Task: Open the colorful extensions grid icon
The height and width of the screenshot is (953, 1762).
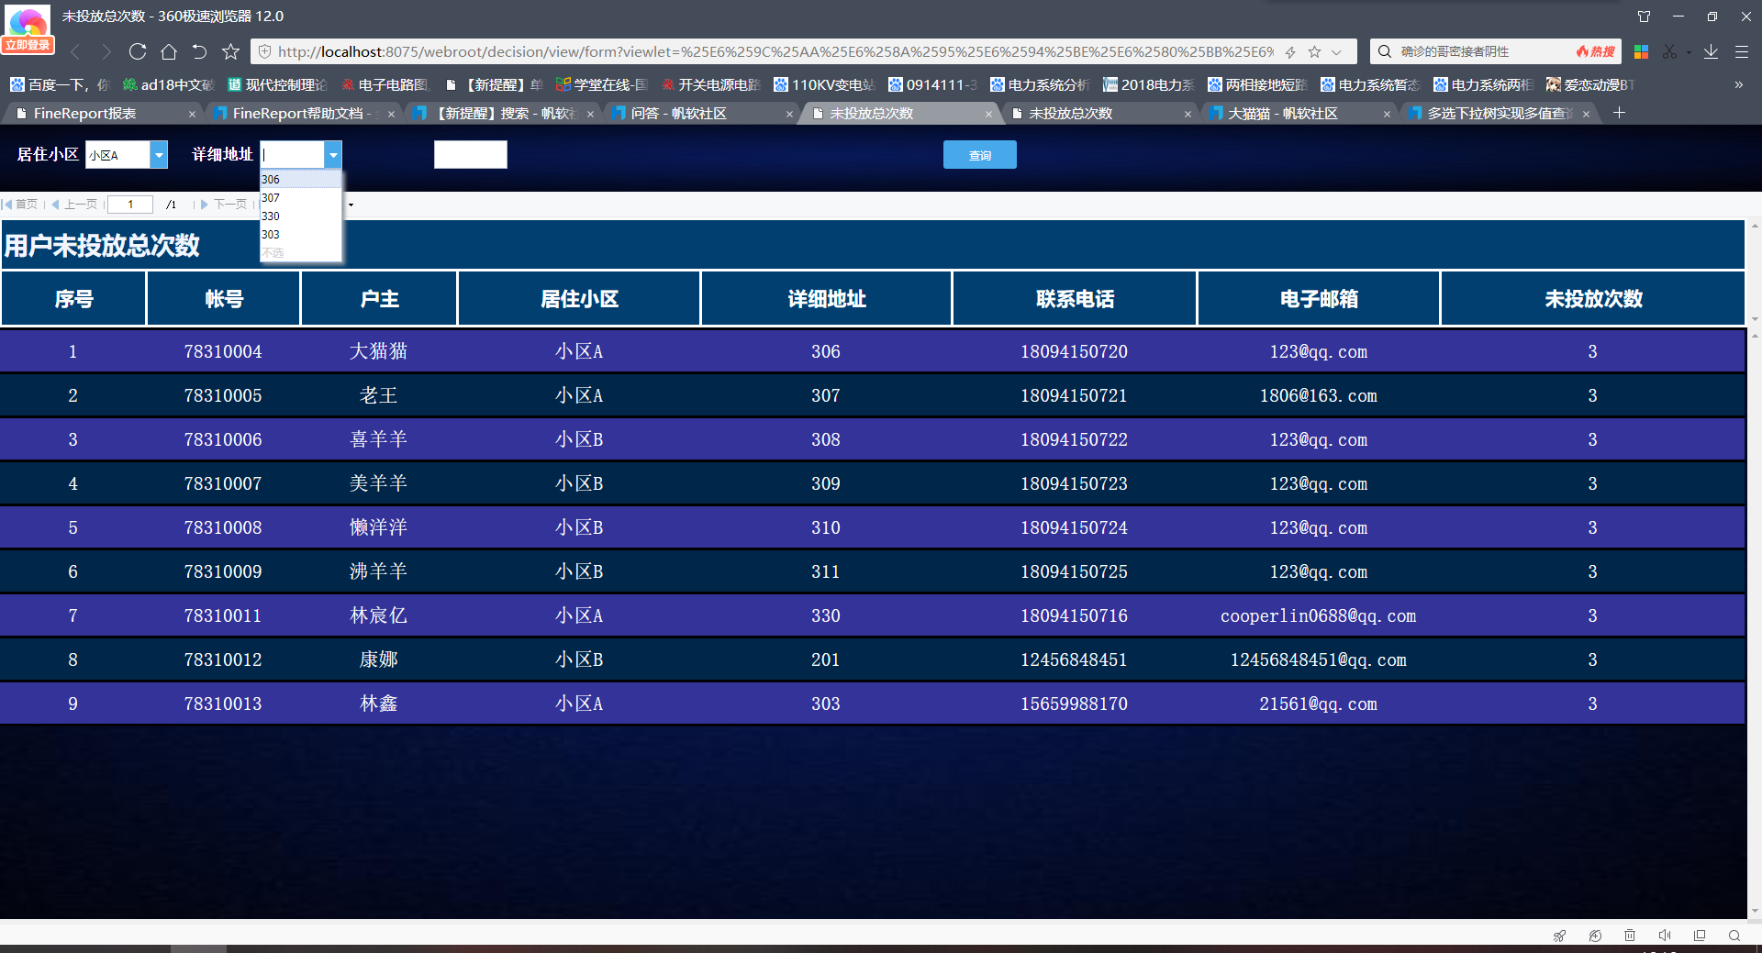Action: click(x=1641, y=52)
